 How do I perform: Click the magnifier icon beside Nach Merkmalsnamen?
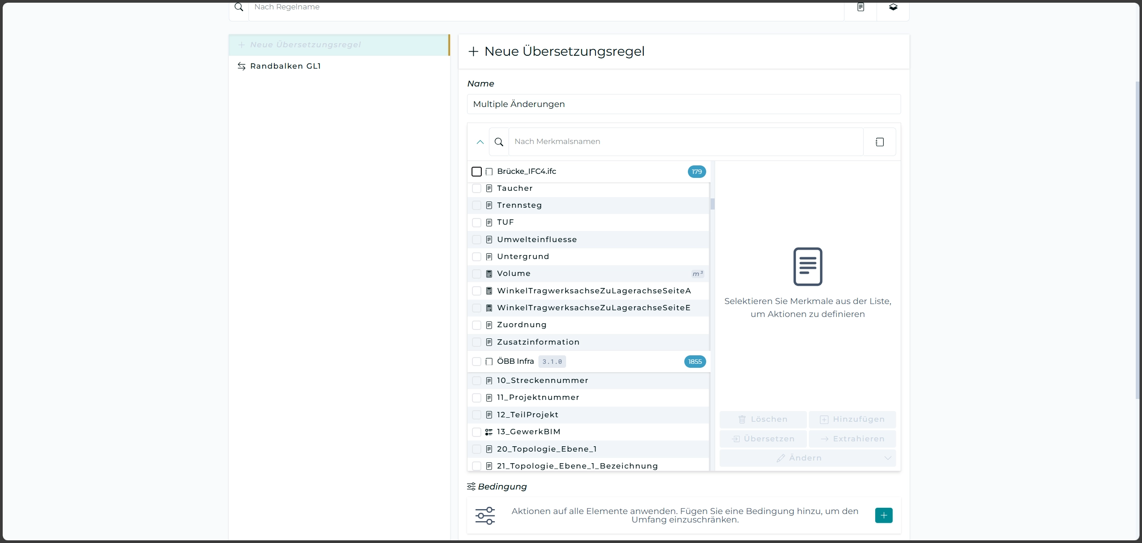tap(499, 142)
